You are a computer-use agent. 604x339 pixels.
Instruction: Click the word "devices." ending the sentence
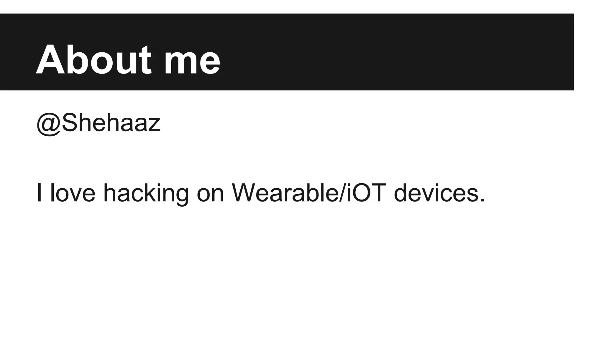[439, 193]
